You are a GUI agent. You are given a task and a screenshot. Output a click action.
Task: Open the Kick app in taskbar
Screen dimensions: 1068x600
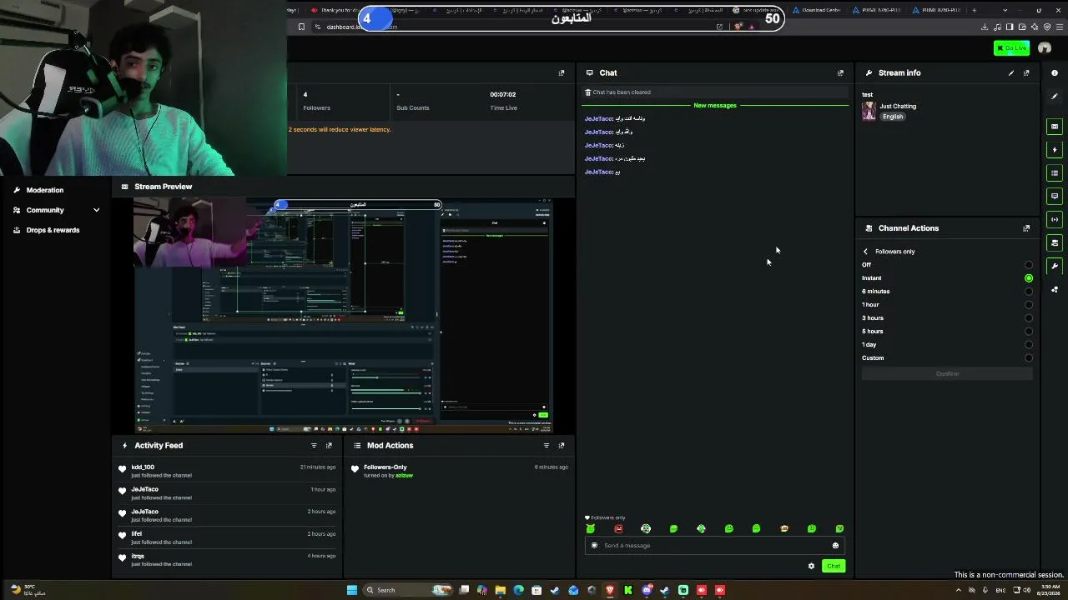628,590
